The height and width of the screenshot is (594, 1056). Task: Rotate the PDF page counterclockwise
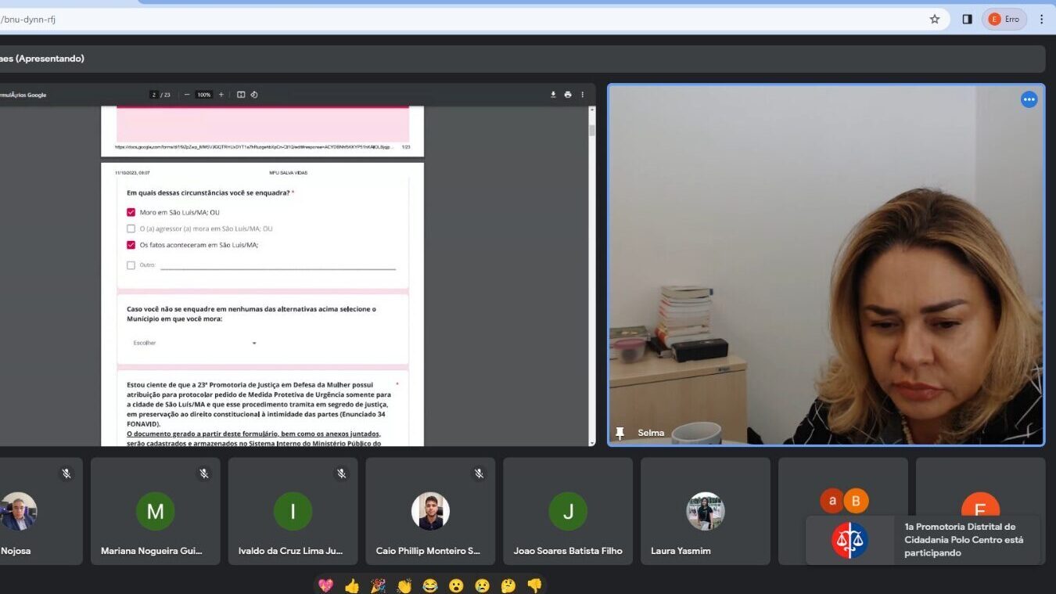click(254, 95)
